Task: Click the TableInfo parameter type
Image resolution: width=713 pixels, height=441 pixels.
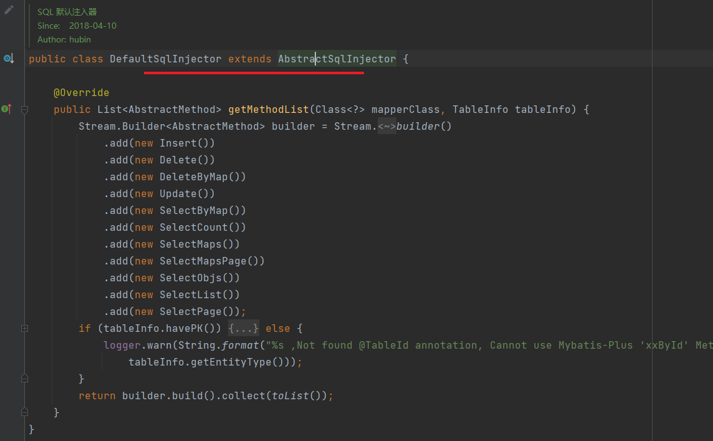Action: (x=480, y=110)
